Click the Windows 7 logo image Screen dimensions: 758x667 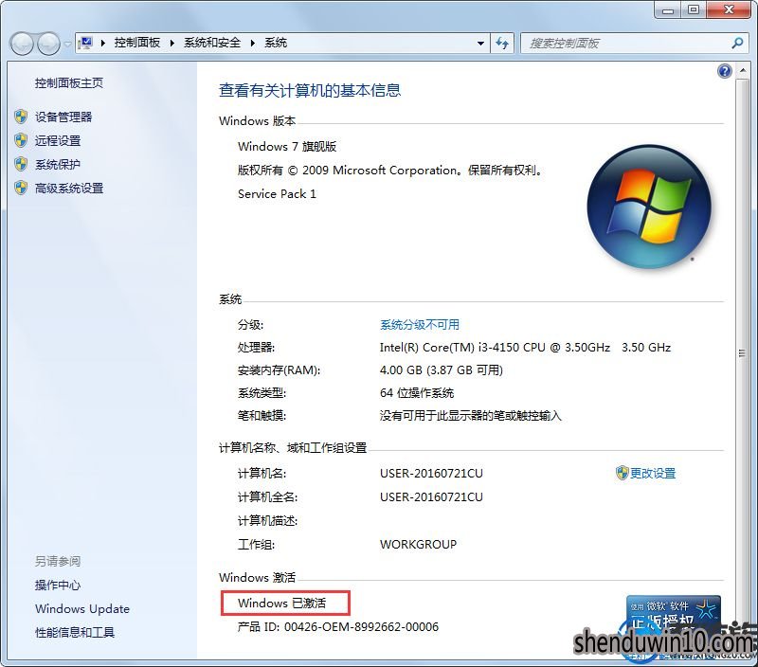[649, 207]
